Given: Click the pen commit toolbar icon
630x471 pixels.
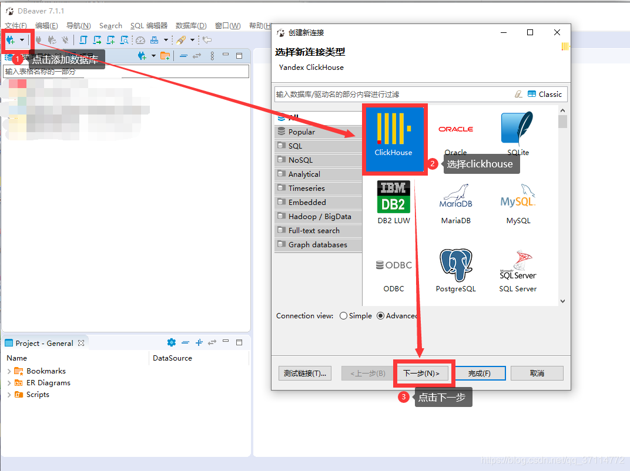Looking at the screenshot, I should 181,40.
